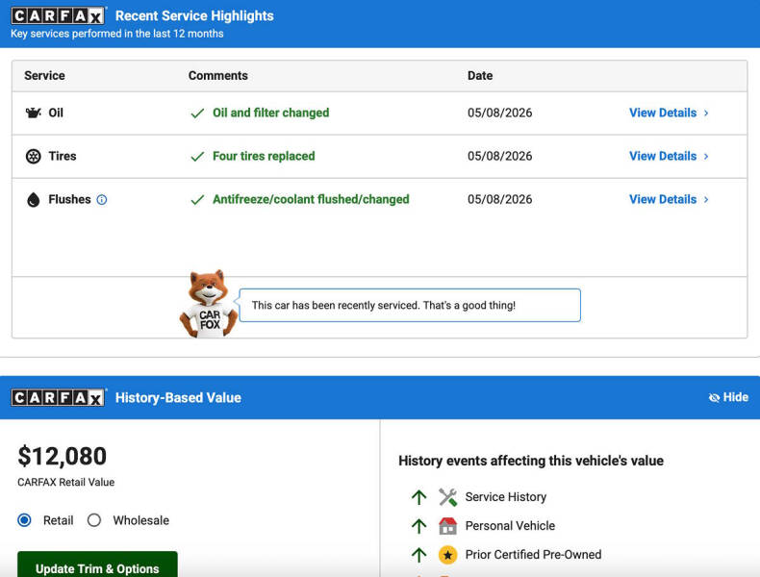The height and width of the screenshot is (577, 760).
Task: Click the Oil and filter changed comment
Action: [x=271, y=113]
